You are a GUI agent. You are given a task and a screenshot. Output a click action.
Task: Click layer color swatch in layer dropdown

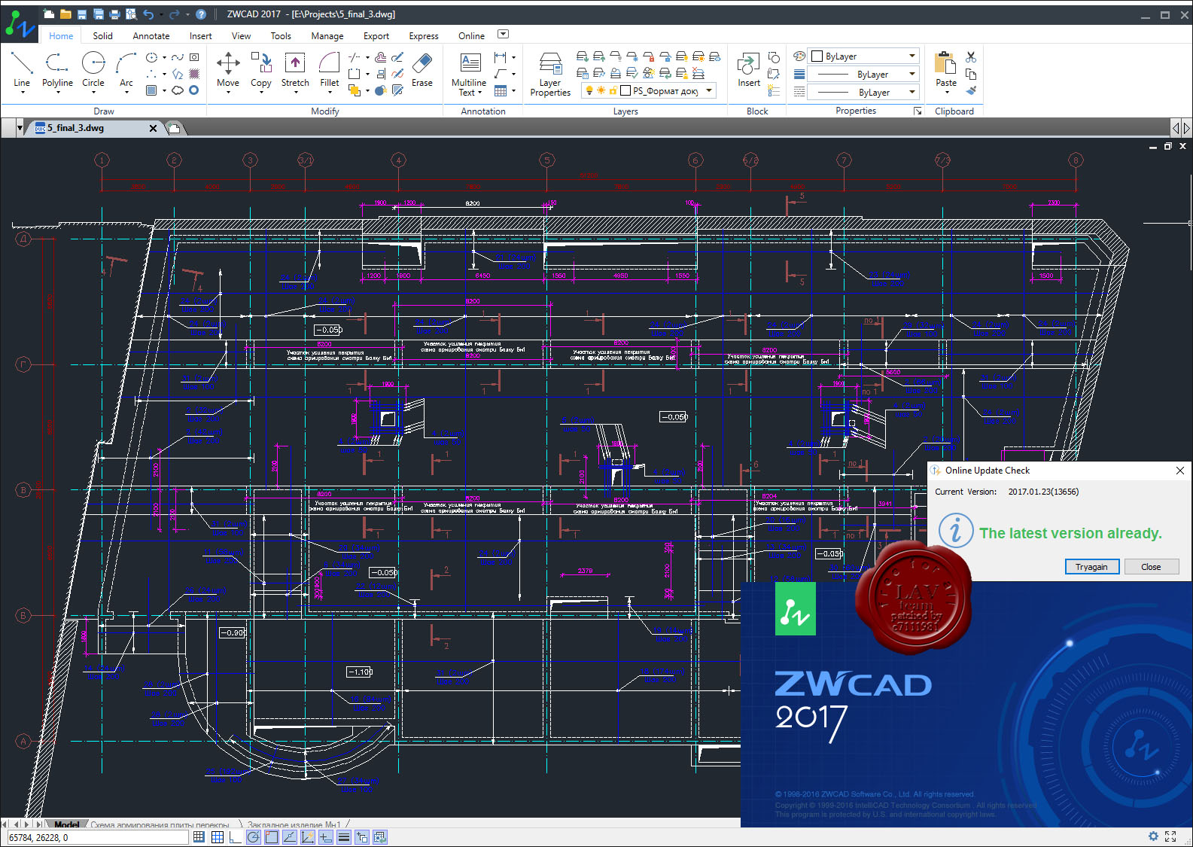(x=625, y=90)
